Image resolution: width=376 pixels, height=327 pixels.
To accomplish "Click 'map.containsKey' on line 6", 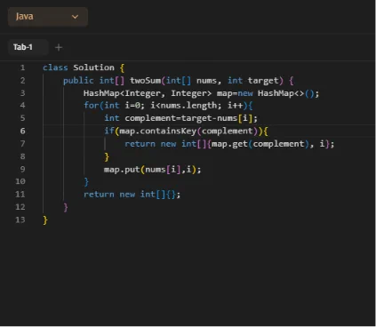I will point(158,132).
